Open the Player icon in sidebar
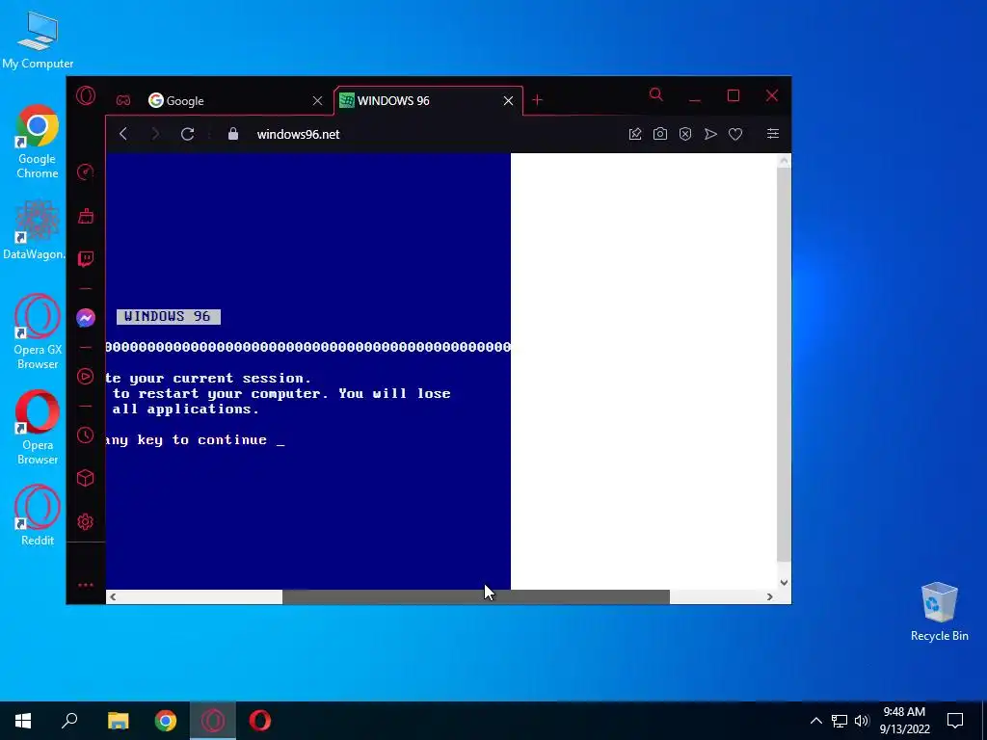This screenshot has width=987, height=740. (86, 377)
